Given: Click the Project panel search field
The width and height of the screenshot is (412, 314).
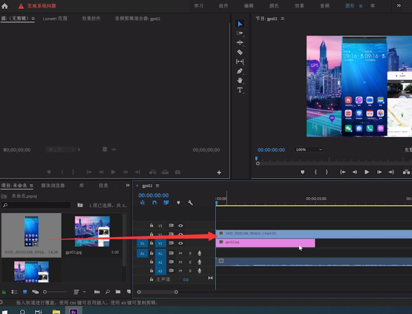Looking at the screenshot, I should click(x=36, y=205).
